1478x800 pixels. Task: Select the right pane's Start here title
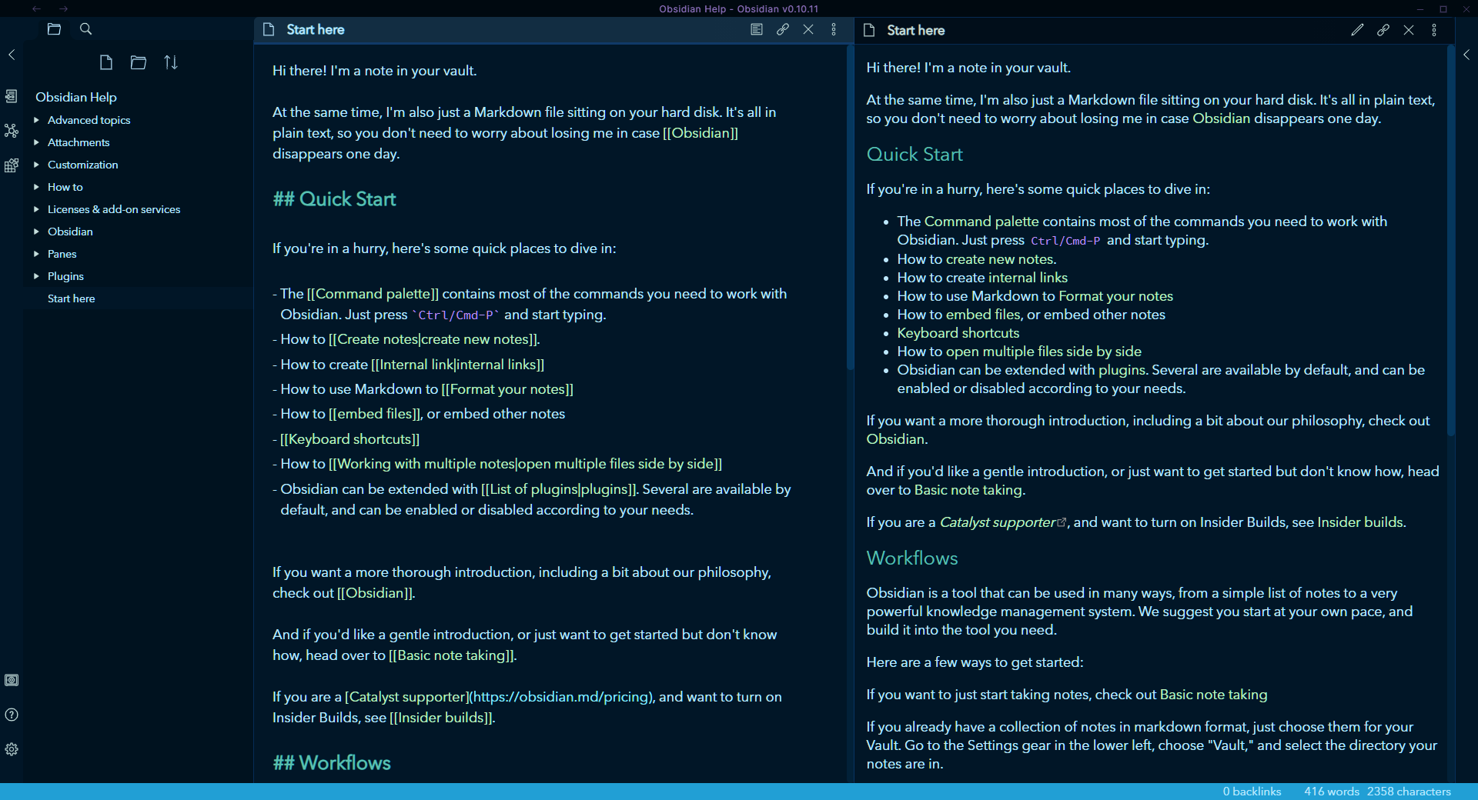(916, 30)
